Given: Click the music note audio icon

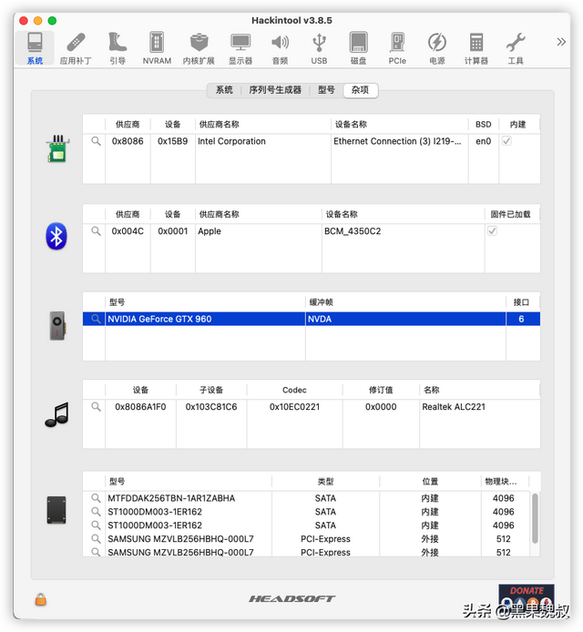Looking at the screenshot, I should tap(56, 414).
